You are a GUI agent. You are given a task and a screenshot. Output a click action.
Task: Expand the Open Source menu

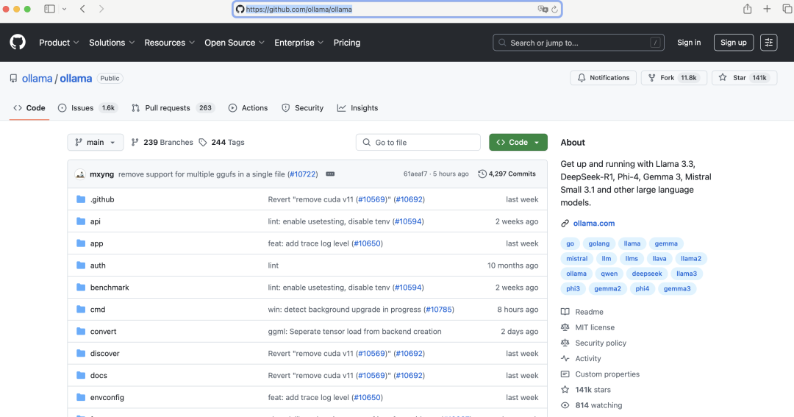(x=235, y=43)
